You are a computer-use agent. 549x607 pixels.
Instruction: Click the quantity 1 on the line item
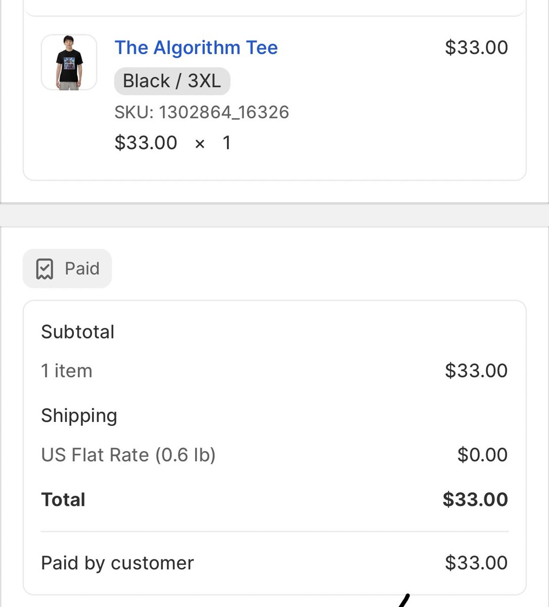click(227, 143)
